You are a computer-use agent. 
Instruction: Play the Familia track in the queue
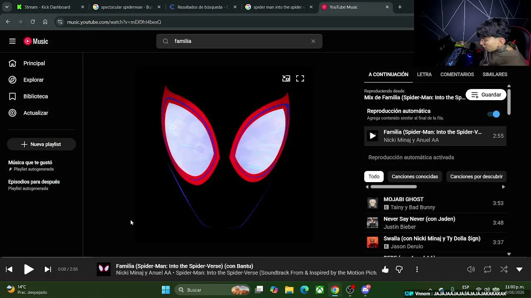[x=435, y=136]
